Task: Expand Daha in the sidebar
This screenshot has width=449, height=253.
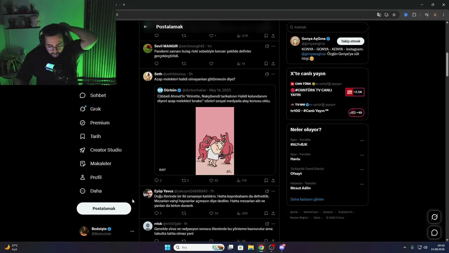Action: (91, 191)
